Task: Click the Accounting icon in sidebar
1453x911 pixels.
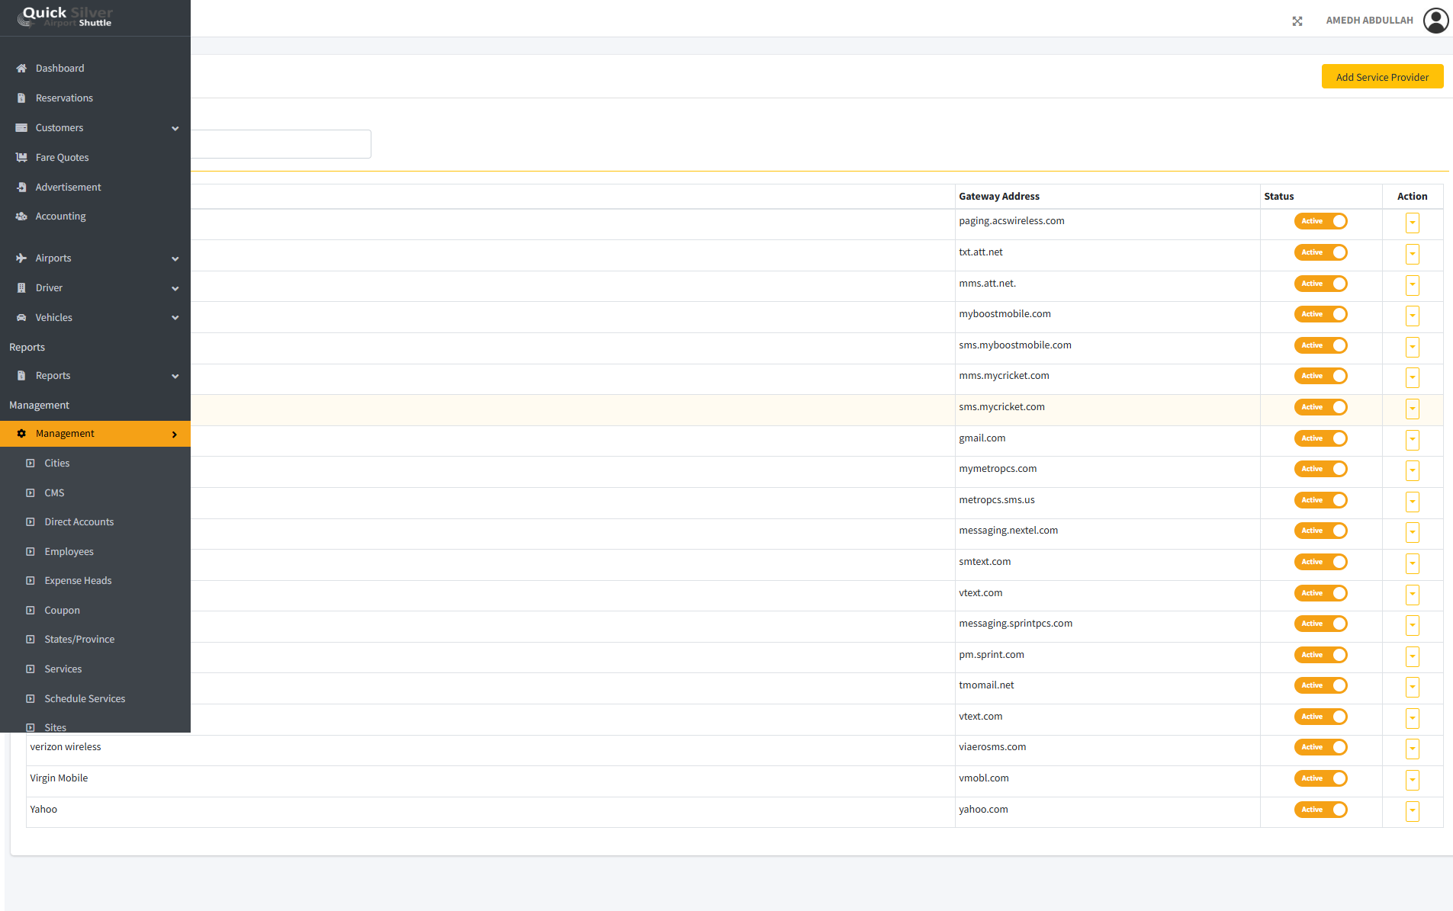Action: click(21, 217)
